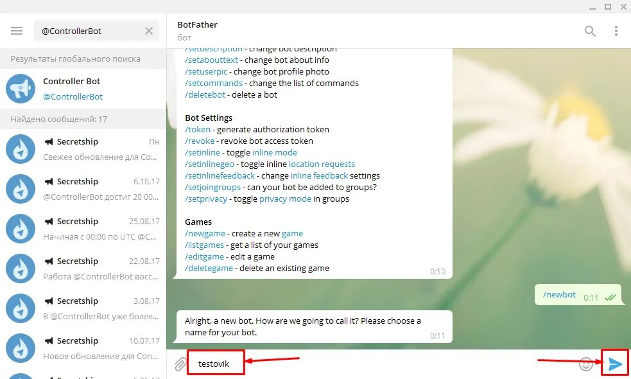The width and height of the screenshot is (631, 379).
Task: Click the Secretship avatar in the 3.08.17 row
Action: (x=21, y=308)
